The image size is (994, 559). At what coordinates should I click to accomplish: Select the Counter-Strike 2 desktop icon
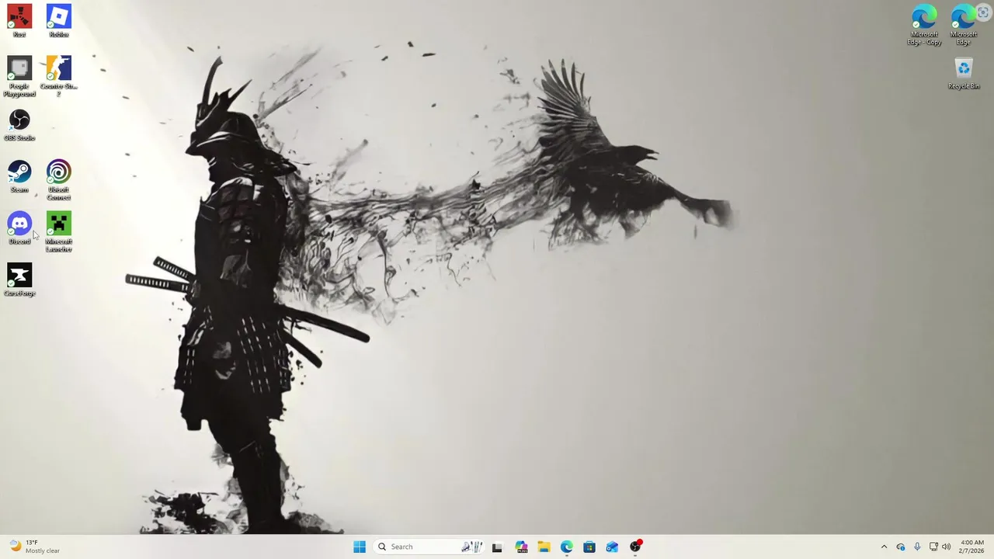click(x=58, y=76)
